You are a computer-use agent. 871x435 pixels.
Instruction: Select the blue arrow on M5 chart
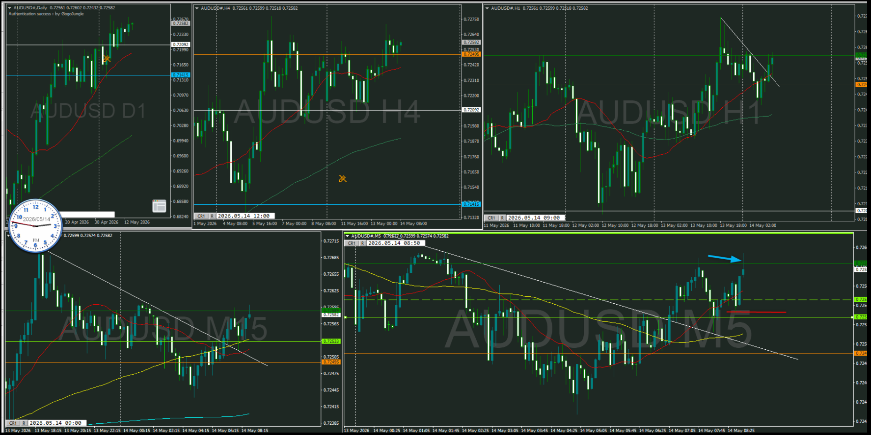pos(725,258)
